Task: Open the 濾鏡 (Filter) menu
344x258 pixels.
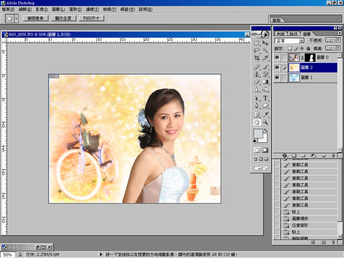Action: click(x=93, y=10)
